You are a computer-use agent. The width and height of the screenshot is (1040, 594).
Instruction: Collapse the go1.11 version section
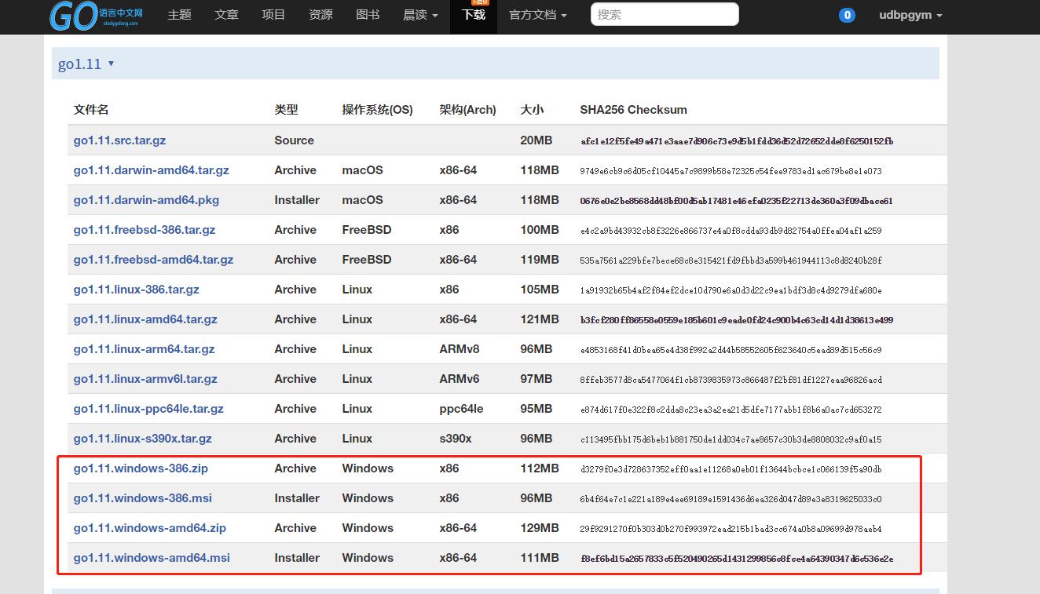click(x=86, y=64)
